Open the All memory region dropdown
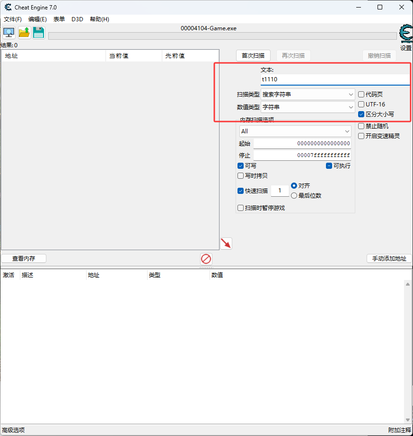Viewport: 413px width, 436px height. (x=295, y=131)
